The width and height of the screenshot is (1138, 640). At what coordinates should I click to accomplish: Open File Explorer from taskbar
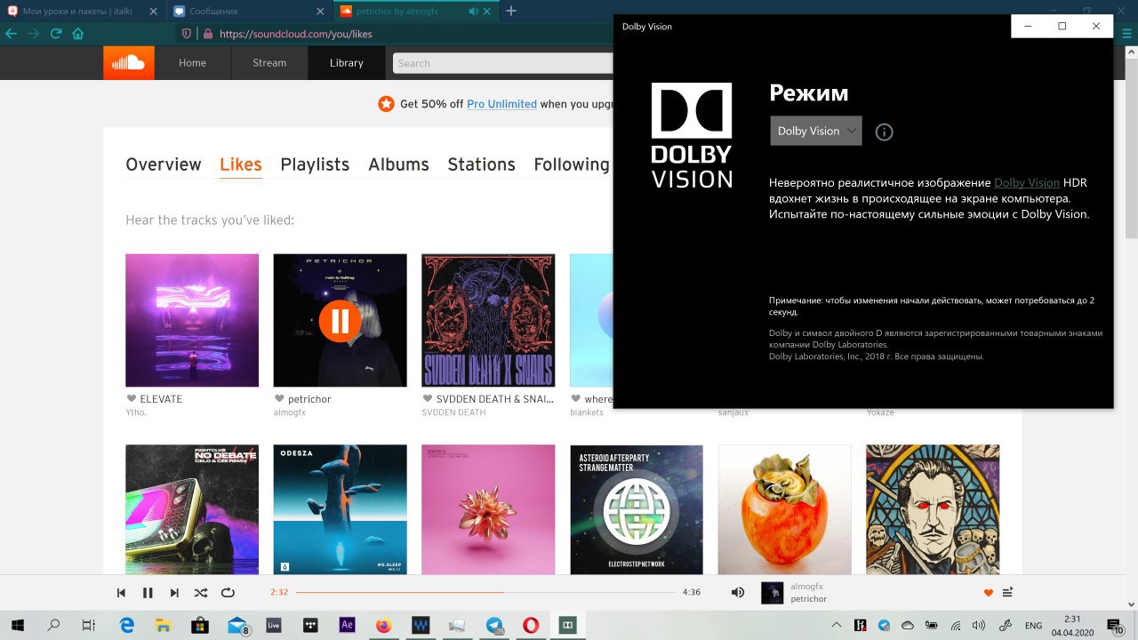pyautogui.click(x=163, y=625)
